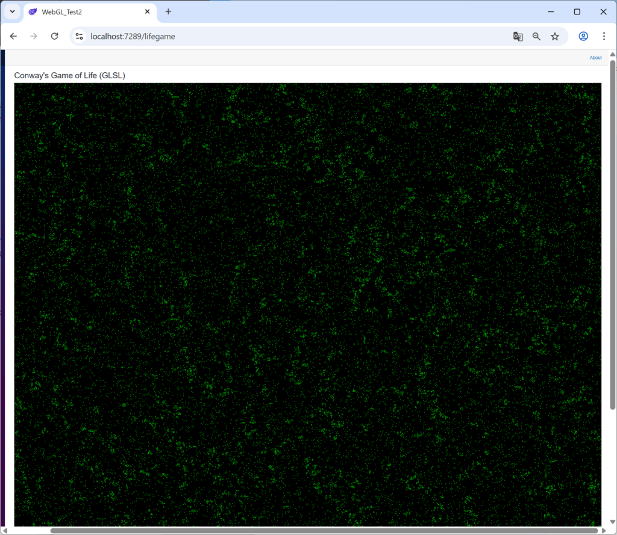Open the Chrome profile icon
Viewport: 617px width, 535px height.
tap(583, 36)
